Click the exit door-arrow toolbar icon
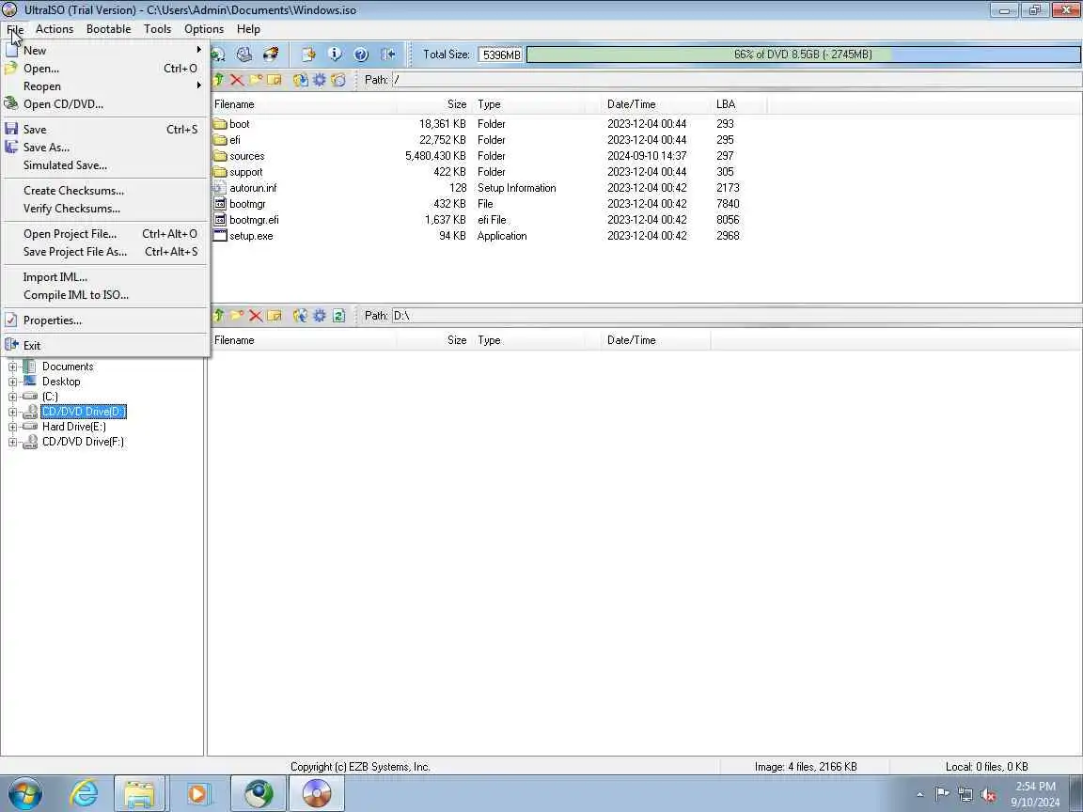Screen dimensions: 1083x812 [x=387, y=55]
